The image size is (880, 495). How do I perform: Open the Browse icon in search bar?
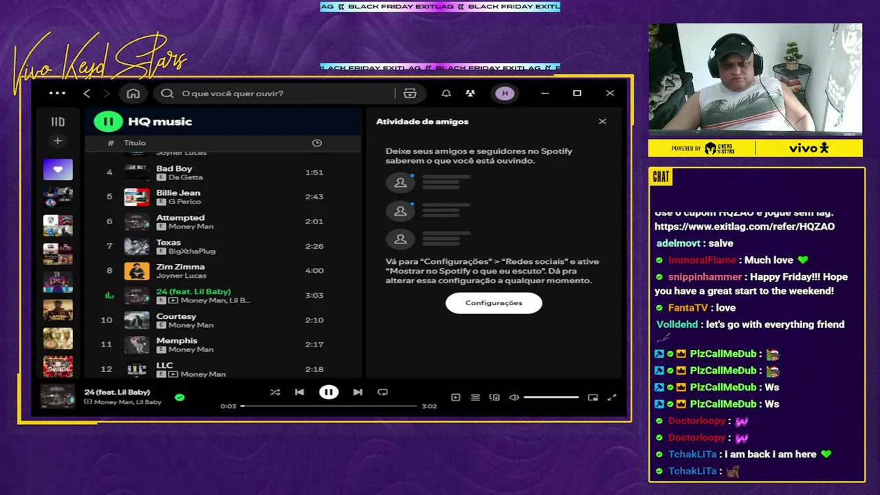[410, 93]
